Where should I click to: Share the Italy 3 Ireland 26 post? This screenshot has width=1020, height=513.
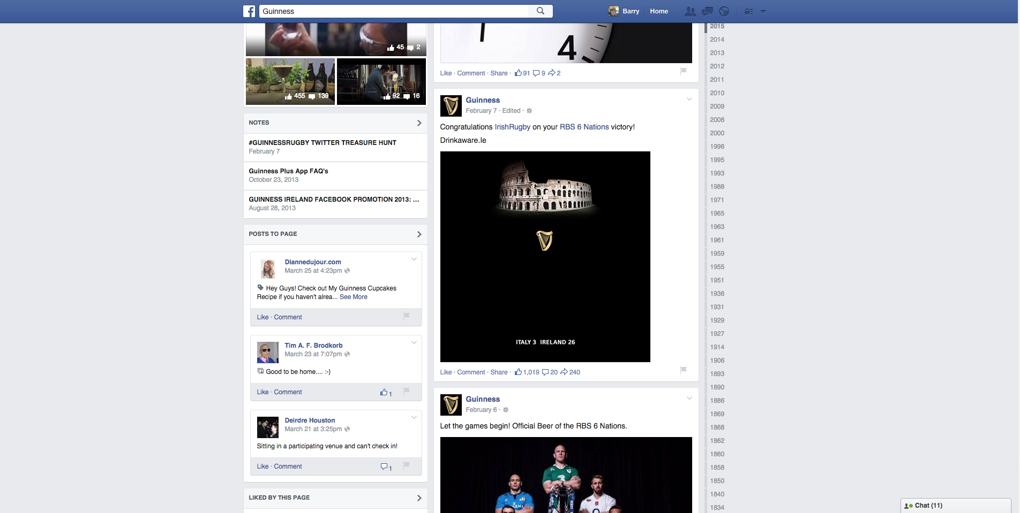(499, 372)
